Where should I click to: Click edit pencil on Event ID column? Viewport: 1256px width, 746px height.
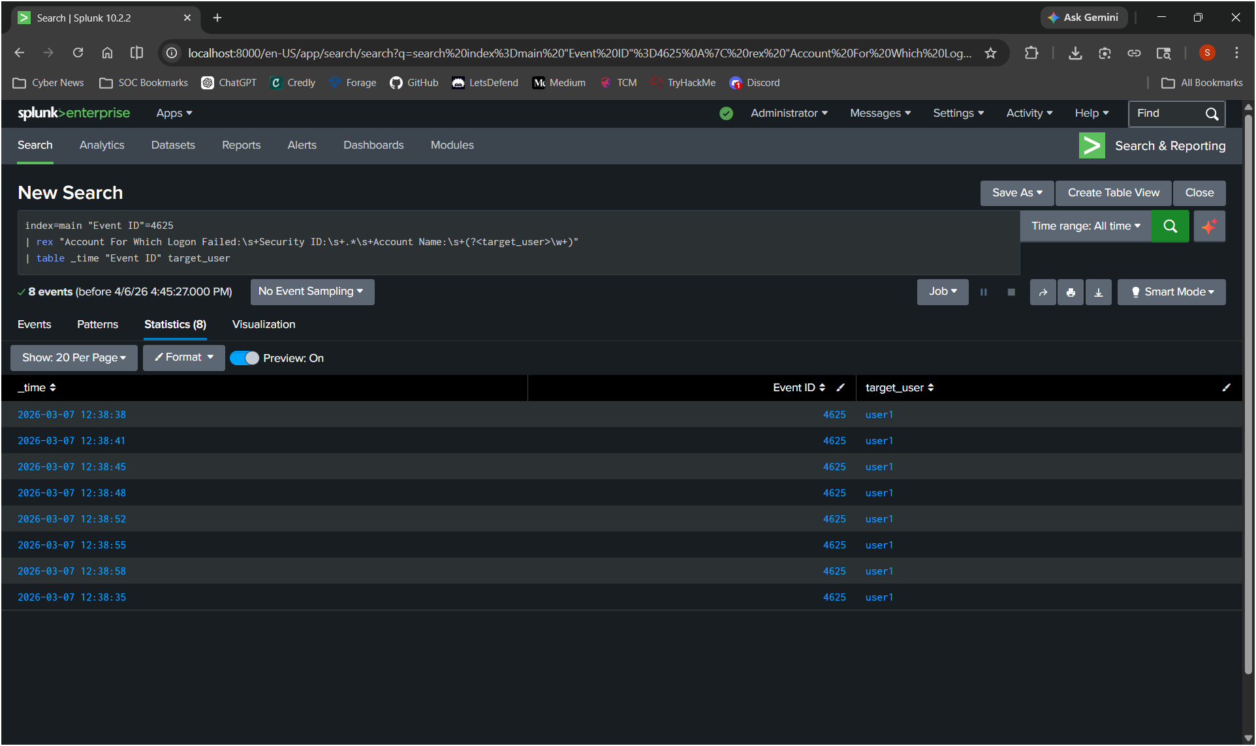(x=841, y=387)
